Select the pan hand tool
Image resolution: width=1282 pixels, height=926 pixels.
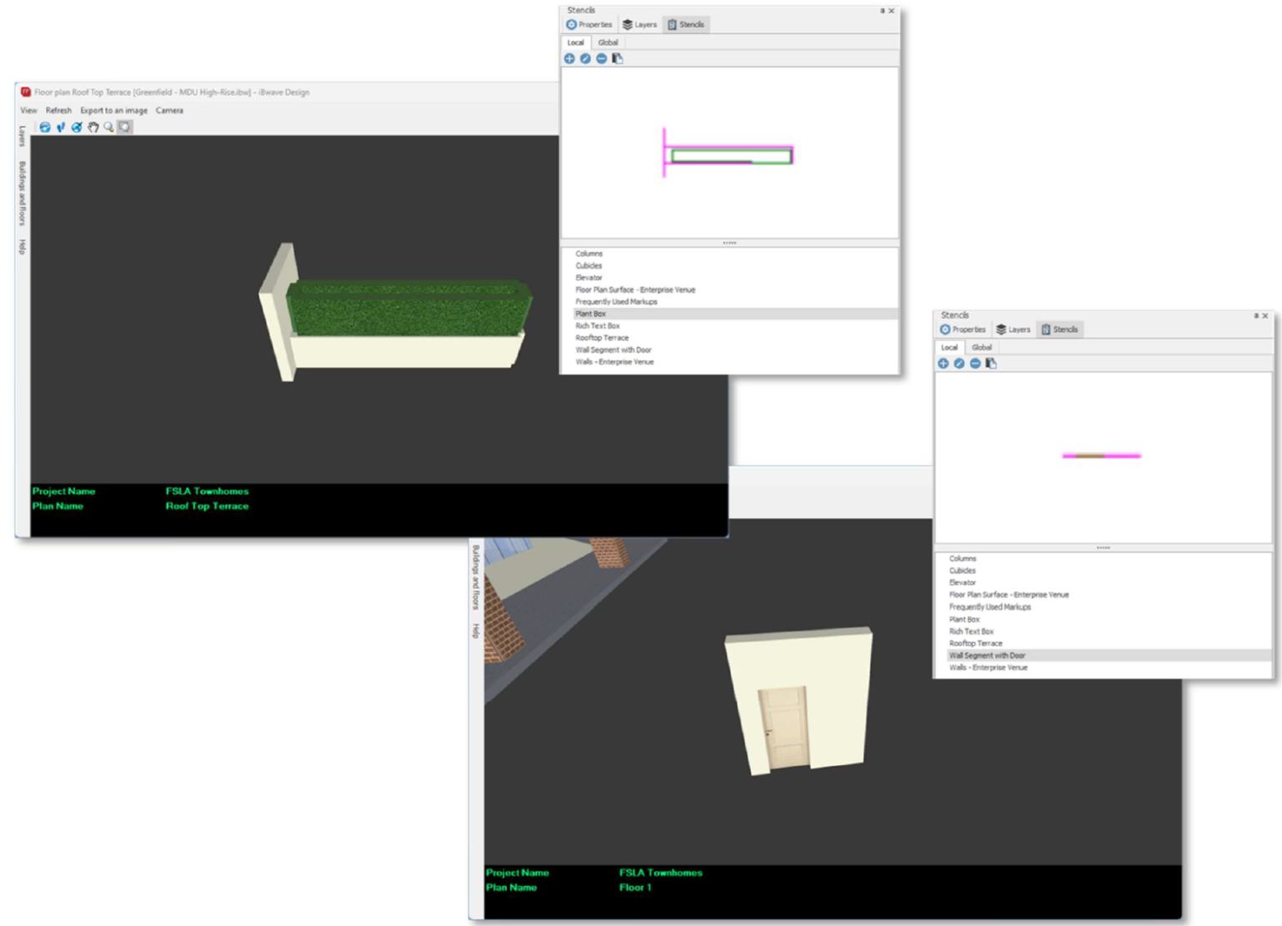point(93,128)
